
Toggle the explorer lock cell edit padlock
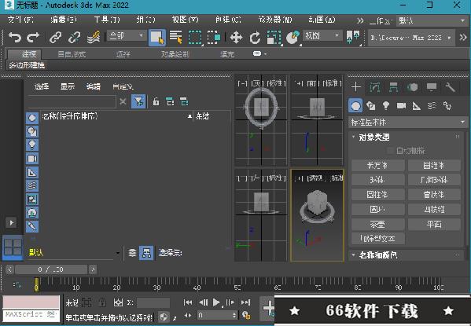[x=156, y=102]
